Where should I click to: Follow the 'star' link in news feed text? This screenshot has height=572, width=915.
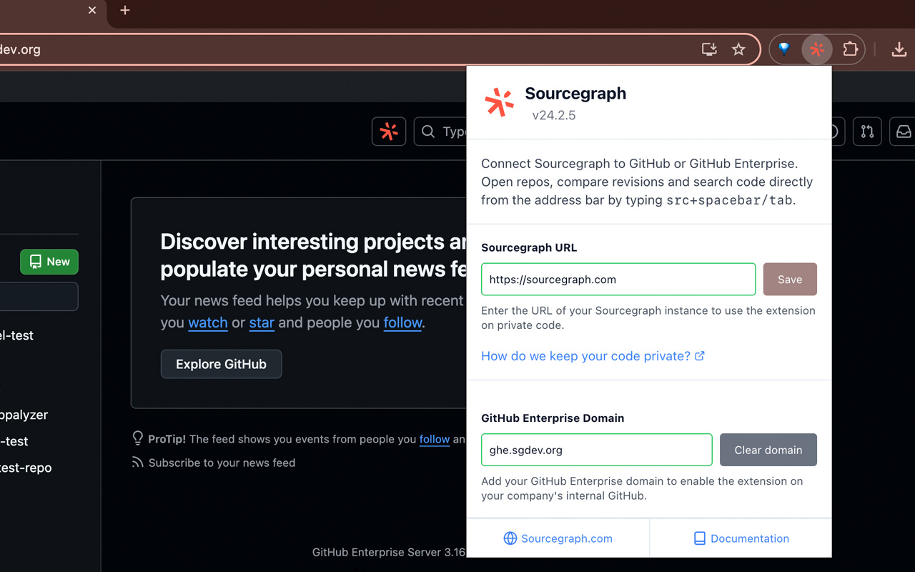coord(262,322)
